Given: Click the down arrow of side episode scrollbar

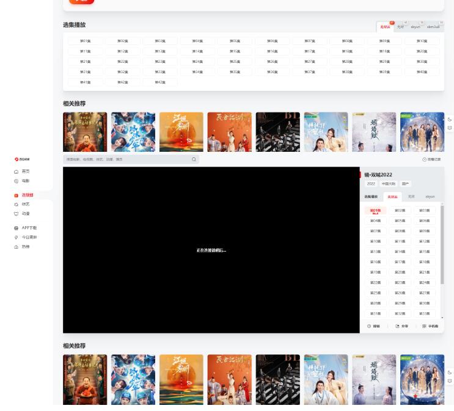Looking at the screenshot, I should 442,318.
